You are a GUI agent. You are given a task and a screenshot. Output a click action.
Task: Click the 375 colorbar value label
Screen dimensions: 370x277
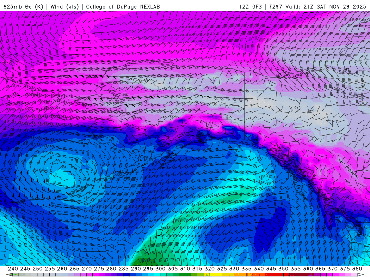tap(345, 269)
